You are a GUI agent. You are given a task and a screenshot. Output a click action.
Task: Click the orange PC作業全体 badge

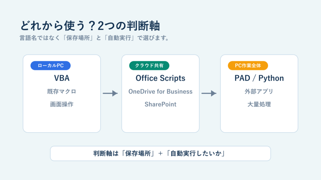(x=248, y=66)
